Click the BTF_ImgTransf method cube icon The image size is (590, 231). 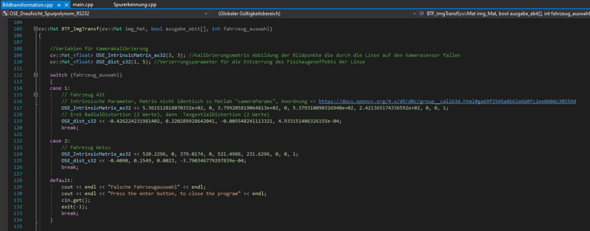tap(422, 14)
